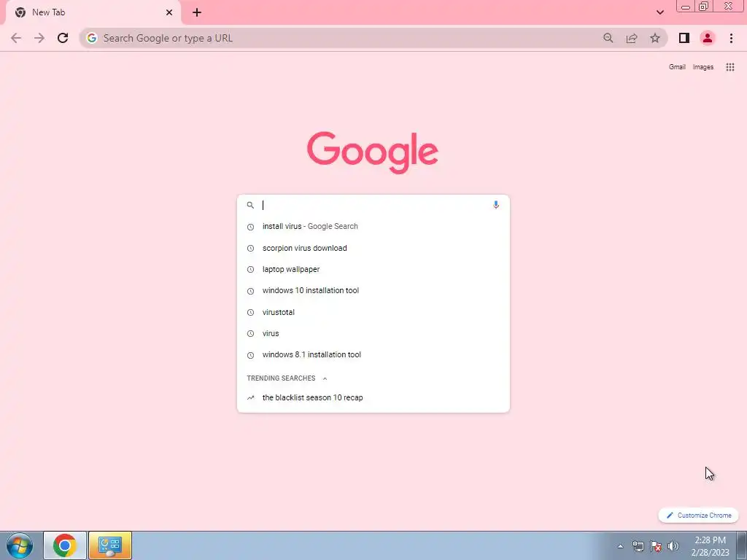This screenshot has width=747, height=560.
Task: Click inside the Google search box
Action: coord(374,205)
